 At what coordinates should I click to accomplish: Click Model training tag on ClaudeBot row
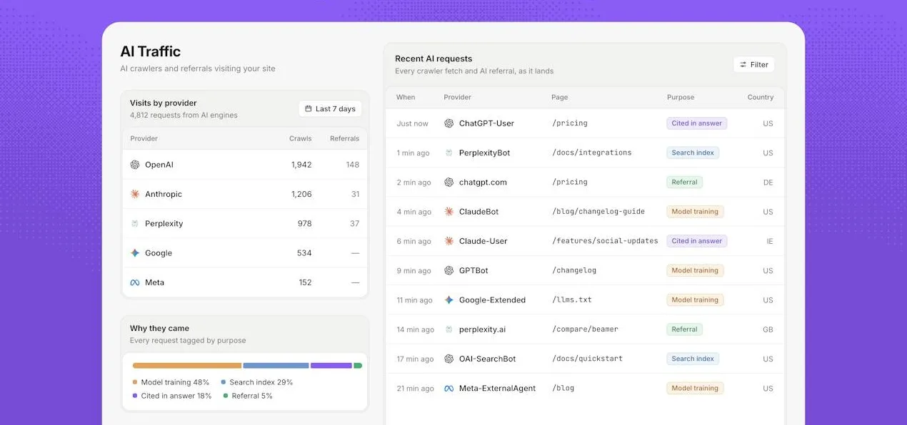(695, 212)
